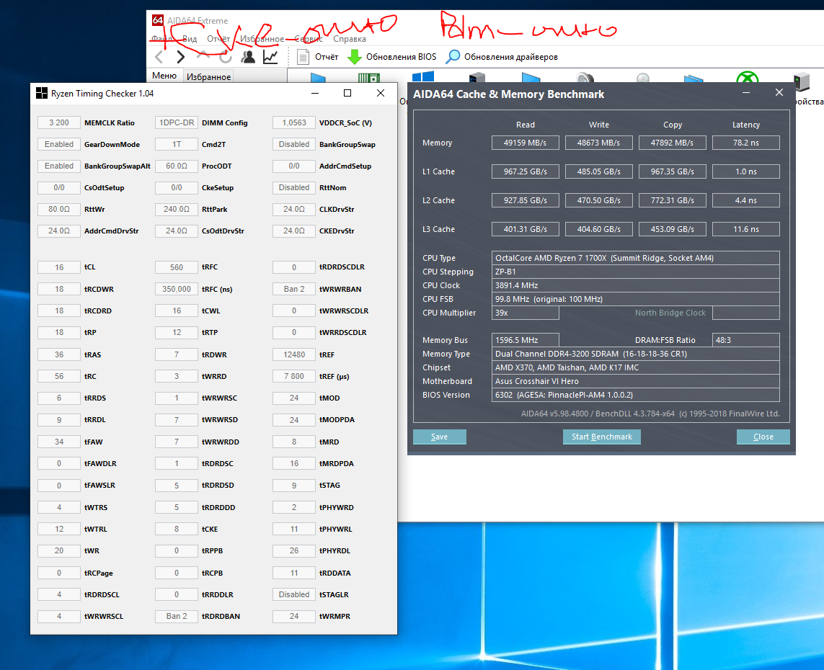Click the Memory Read result 49159 MB/s
This screenshot has width=824, height=670.
[525, 143]
